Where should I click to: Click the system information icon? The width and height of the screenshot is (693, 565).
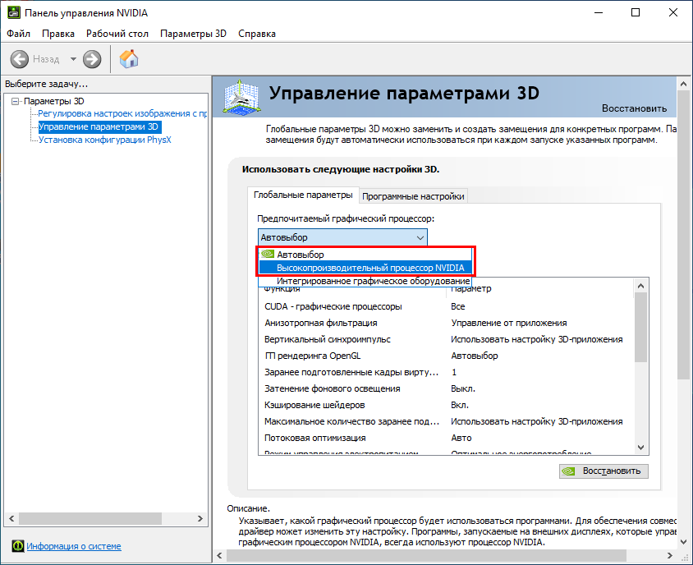click(x=18, y=546)
